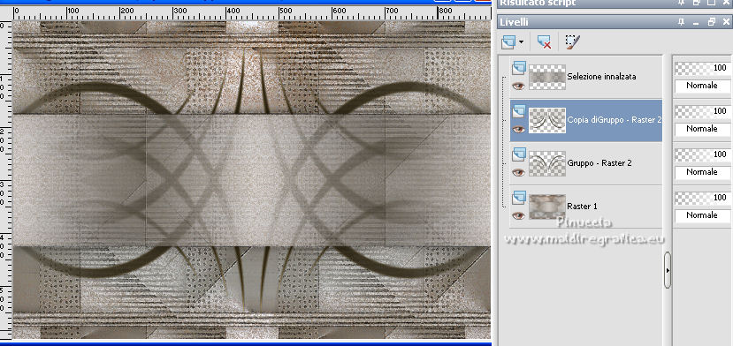This screenshot has width=733, height=346.
Task: Click the Raster 1 layer thumbnail
Action: pos(547,207)
